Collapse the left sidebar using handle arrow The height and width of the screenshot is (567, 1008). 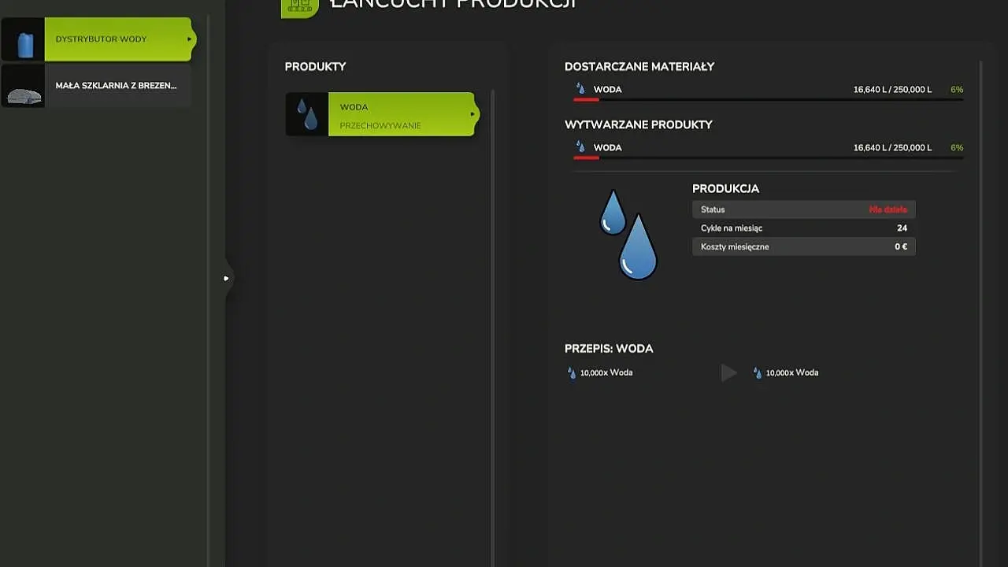[x=226, y=278]
